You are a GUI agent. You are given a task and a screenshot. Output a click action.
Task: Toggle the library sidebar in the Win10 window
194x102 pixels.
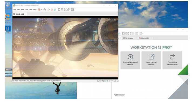pyautogui.click(x=59, y=9)
